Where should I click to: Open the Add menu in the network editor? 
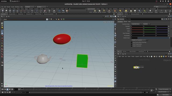coord(120,57)
